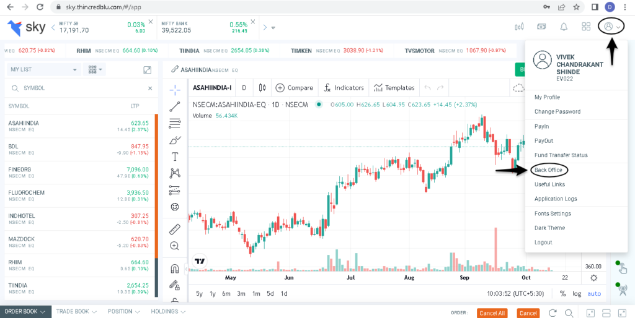Open the MY LIST watchlist dropdown
635x318 pixels.
click(x=44, y=69)
